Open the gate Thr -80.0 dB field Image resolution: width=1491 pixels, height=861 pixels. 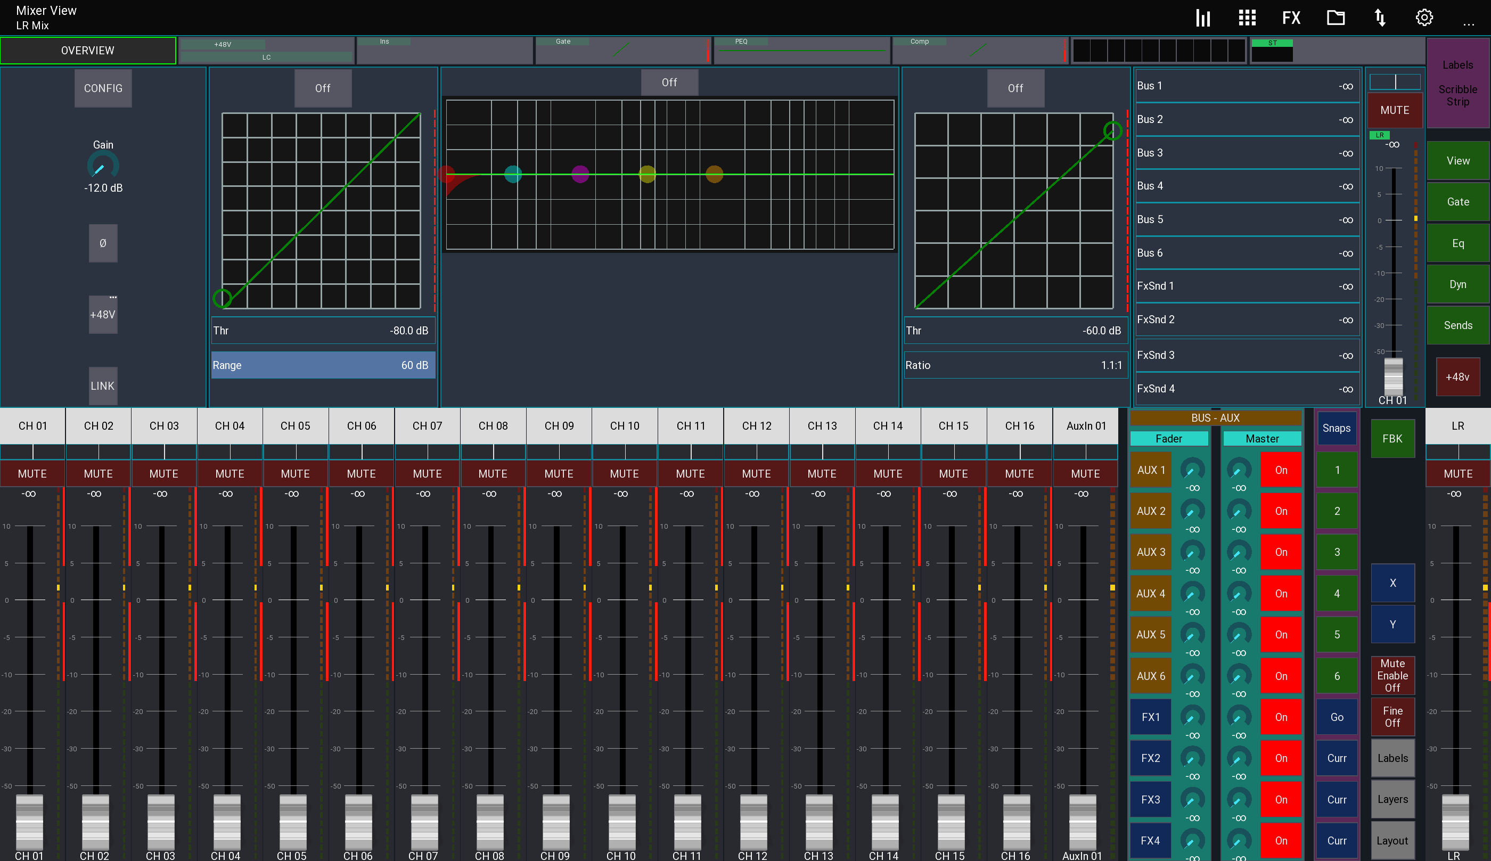(323, 331)
